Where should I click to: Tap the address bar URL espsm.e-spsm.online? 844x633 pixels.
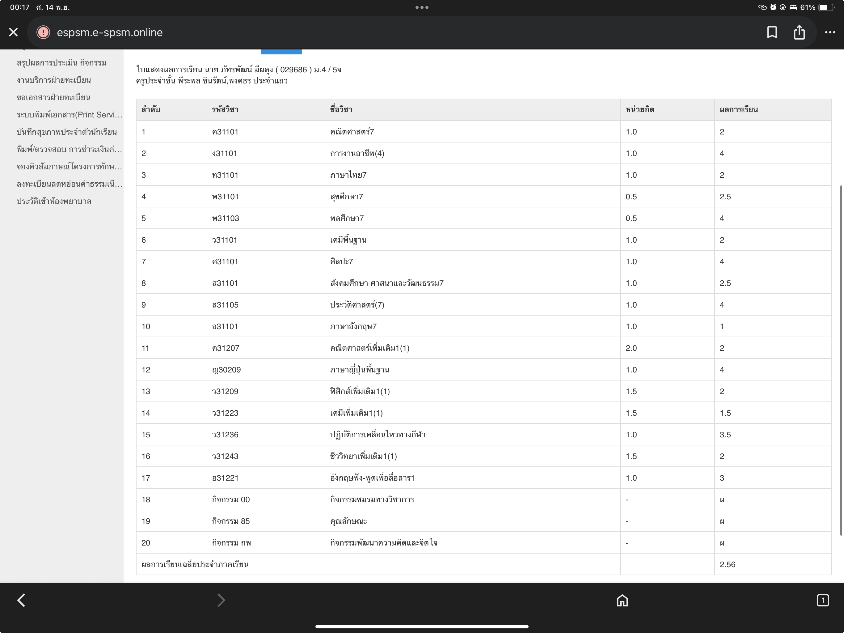coord(110,32)
